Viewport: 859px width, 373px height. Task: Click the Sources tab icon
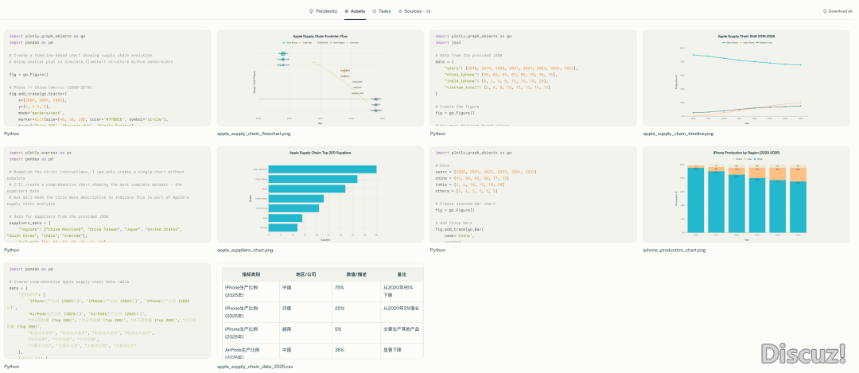pos(400,11)
